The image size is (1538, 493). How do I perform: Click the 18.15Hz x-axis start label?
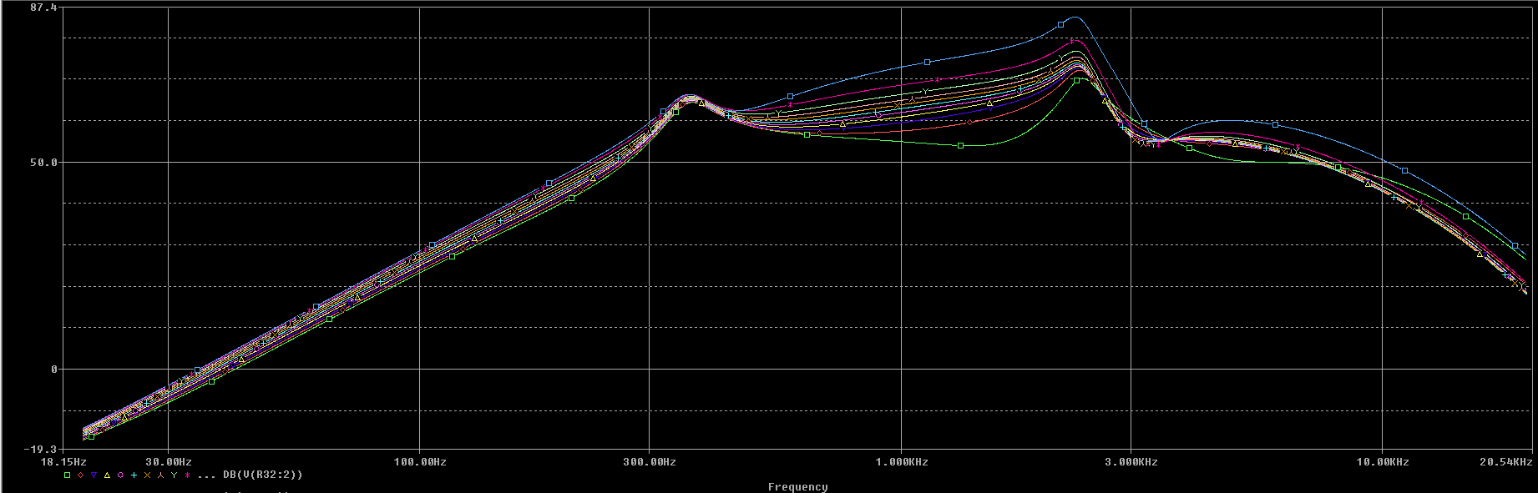[x=63, y=461]
